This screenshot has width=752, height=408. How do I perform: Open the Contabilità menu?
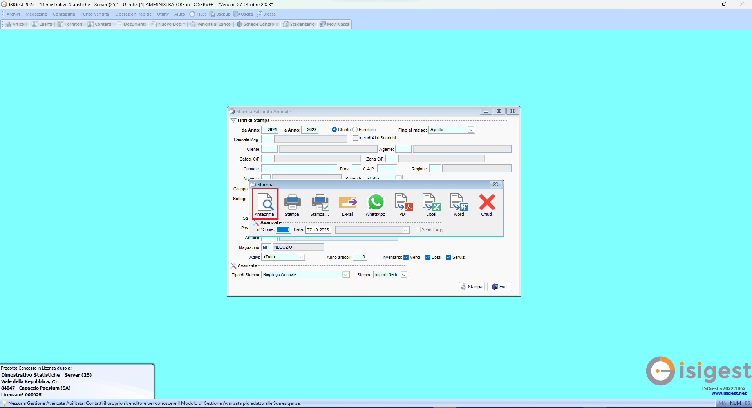(64, 14)
